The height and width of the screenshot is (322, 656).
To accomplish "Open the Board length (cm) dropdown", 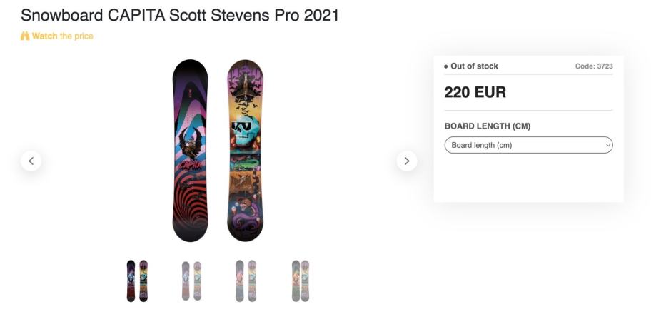I will coord(528,145).
